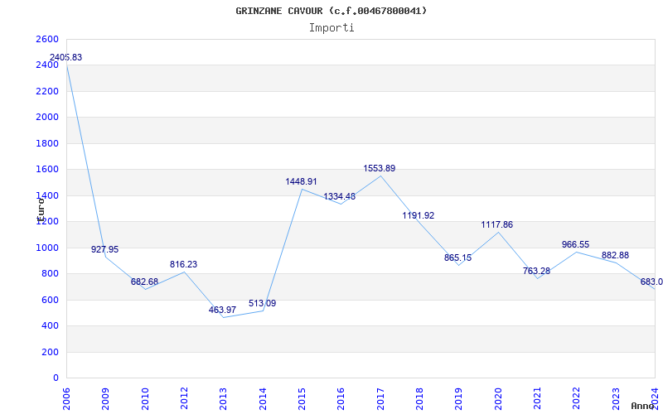Click the 966.55 data label

pos(575,244)
